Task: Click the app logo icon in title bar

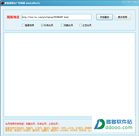Action: [2, 3]
